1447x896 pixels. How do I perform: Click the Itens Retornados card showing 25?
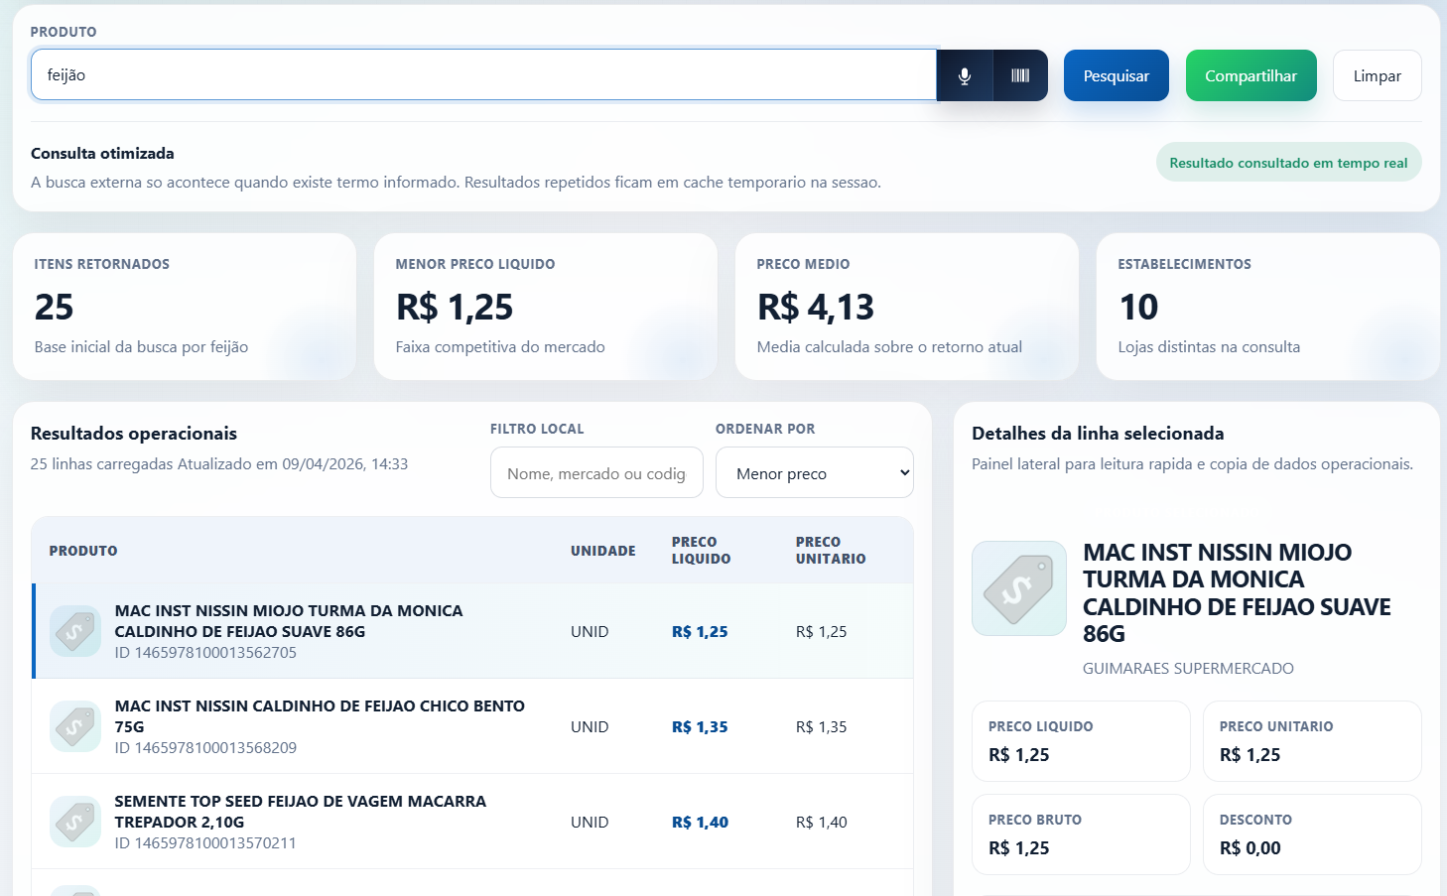point(185,307)
